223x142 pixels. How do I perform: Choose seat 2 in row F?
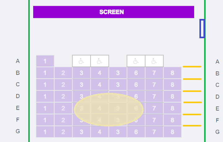click(x=63, y=120)
